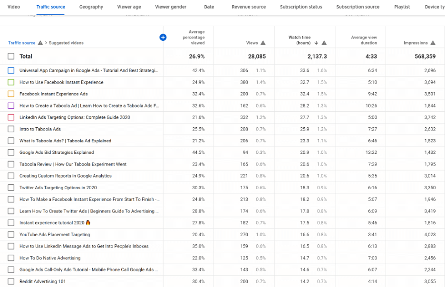
Task: Uncheck the Facebook Instant Experience Ads checkbox
Action: click(x=11, y=94)
